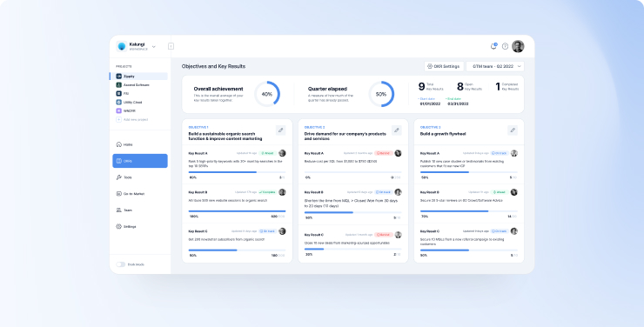
Task: Open the OKRs sidebar item
Action: pyautogui.click(x=140, y=161)
